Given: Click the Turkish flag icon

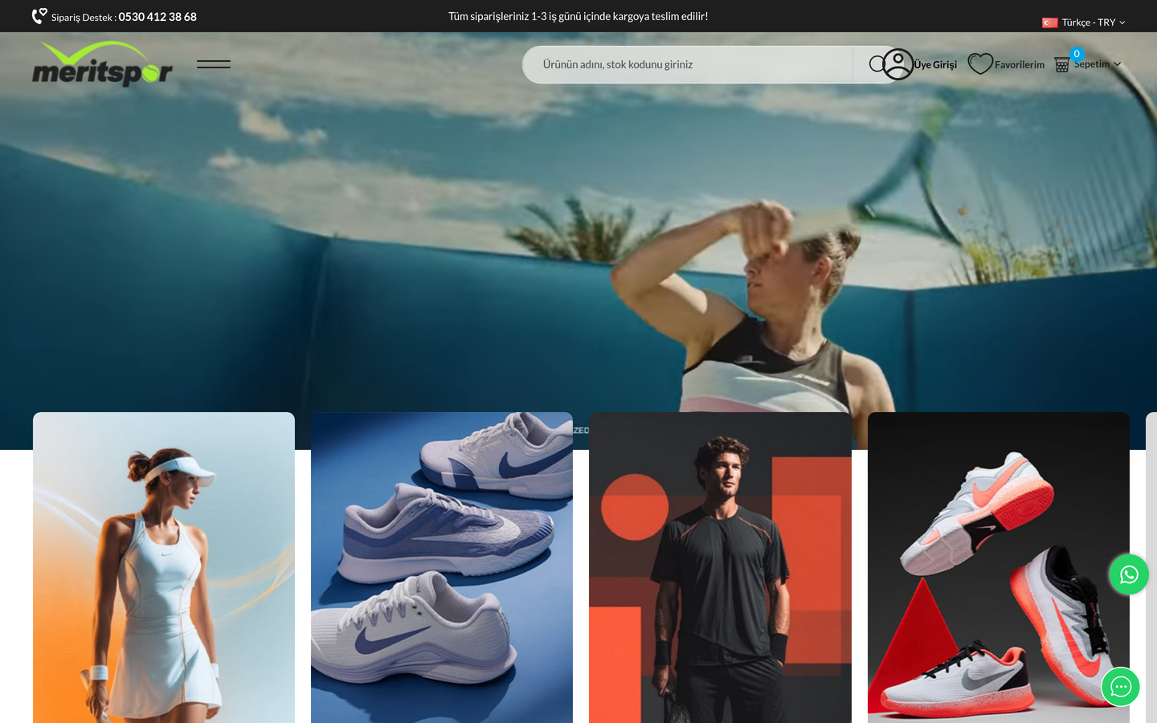Looking at the screenshot, I should pyautogui.click(x=1050, y=22).
